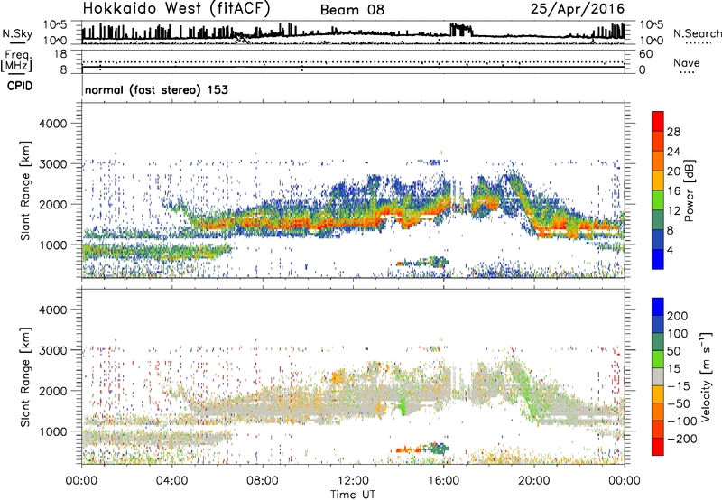The image size is (722, 500).
Task: Click the '10^5' label on right of N.Sky panel
Action: click(x=652, y=25)
